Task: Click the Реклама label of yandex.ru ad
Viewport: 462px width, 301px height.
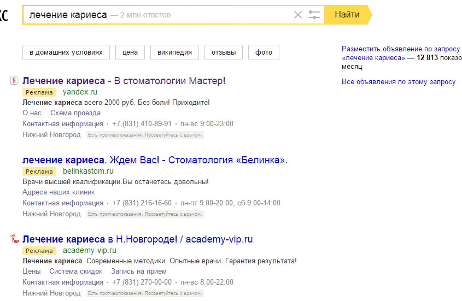Action: click(39, 92)
